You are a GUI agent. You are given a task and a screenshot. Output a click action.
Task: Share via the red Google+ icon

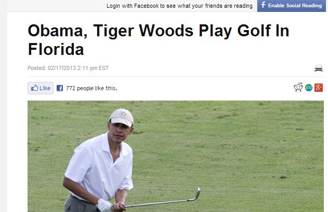tap(319, 88)
